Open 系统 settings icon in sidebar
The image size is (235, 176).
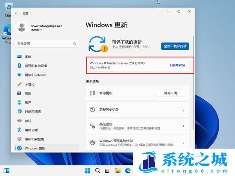19,56
